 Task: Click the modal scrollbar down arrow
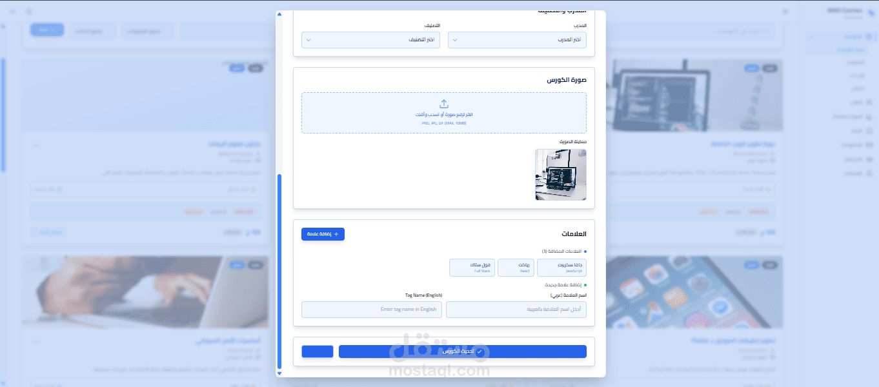[x=279, y=373]
